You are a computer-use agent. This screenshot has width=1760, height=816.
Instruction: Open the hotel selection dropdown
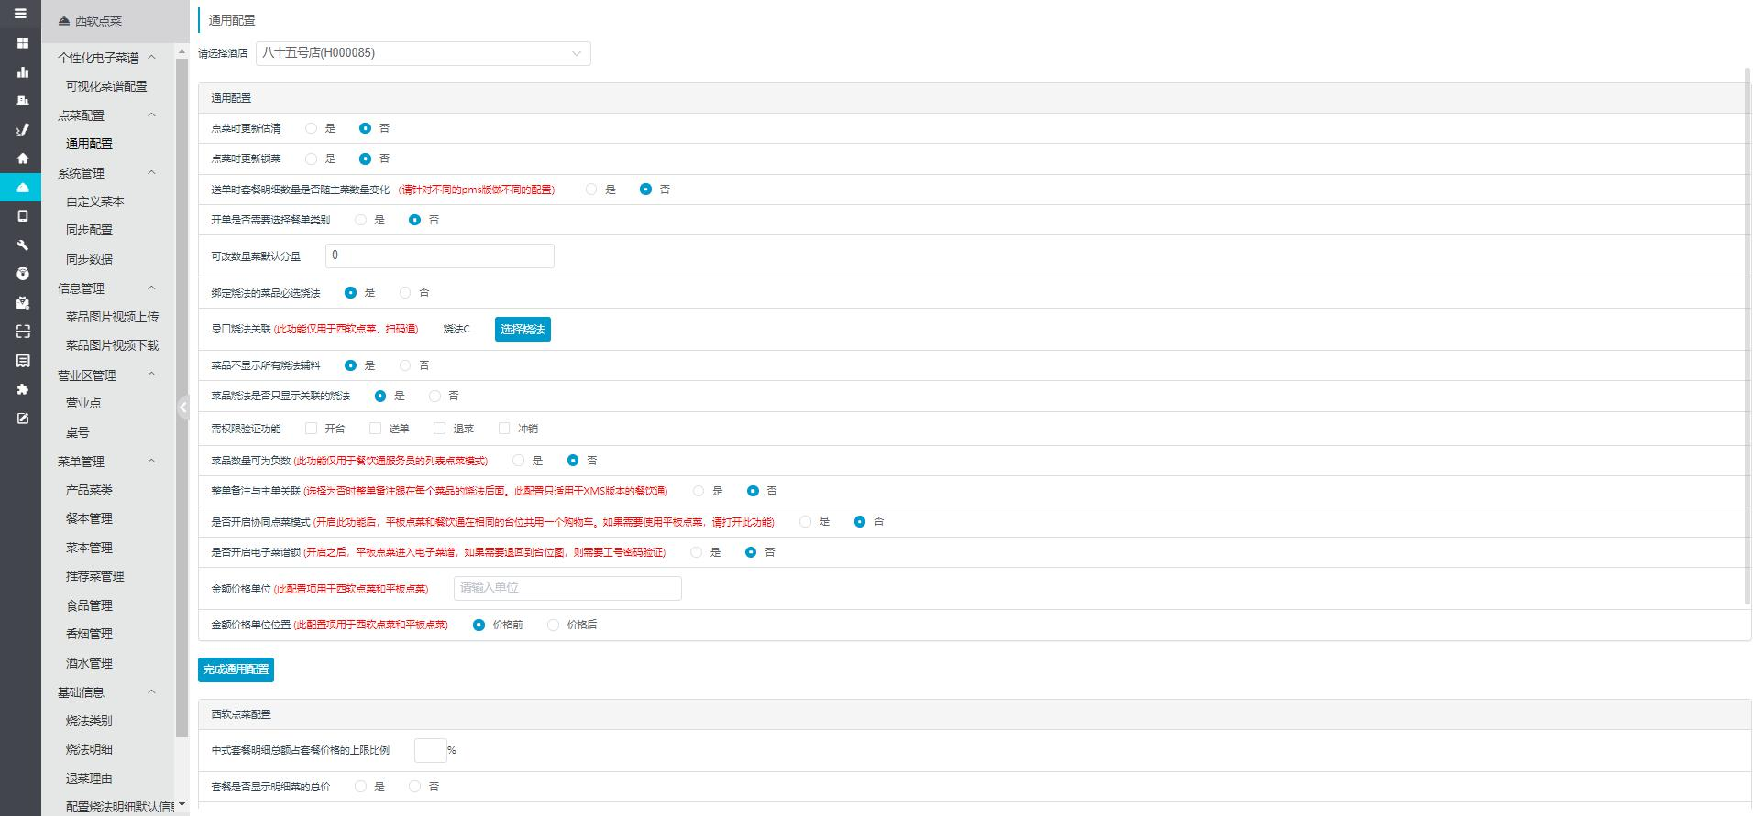coord(423,53)
